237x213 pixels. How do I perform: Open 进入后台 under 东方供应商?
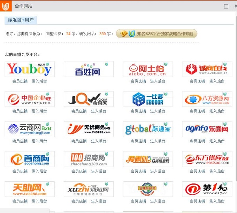point(217,171)
